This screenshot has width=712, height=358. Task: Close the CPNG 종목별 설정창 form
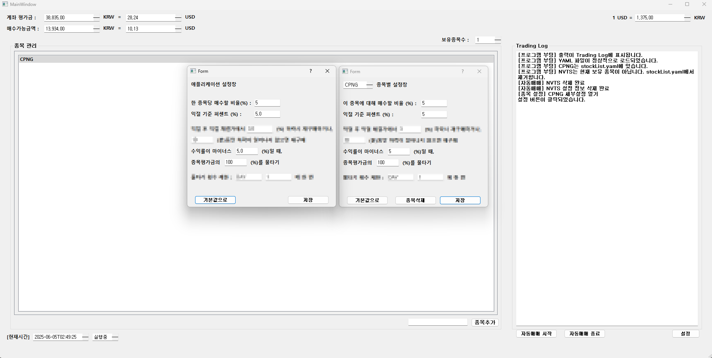pos(479,71)
